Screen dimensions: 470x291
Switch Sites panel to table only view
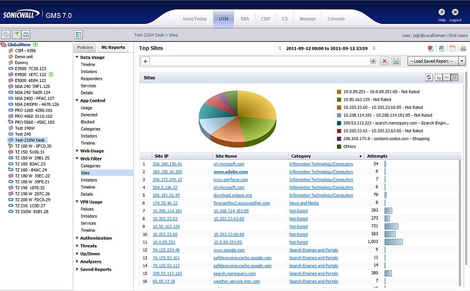[446, 77]
